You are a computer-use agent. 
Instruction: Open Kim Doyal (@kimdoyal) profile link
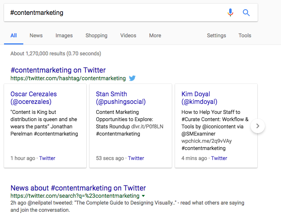coord(199,98)
